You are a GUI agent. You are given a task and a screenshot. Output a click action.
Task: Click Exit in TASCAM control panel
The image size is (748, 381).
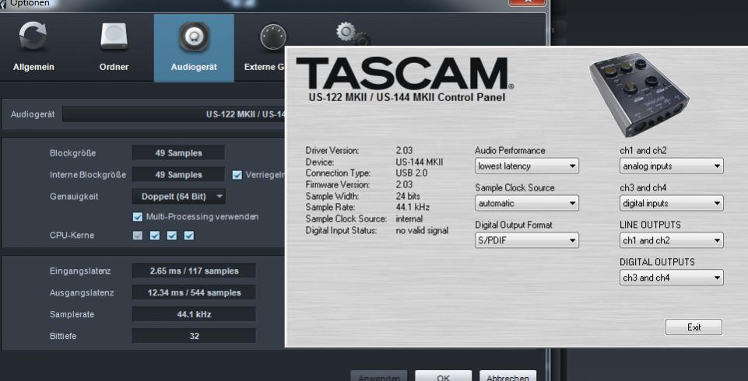pos(694,327)
